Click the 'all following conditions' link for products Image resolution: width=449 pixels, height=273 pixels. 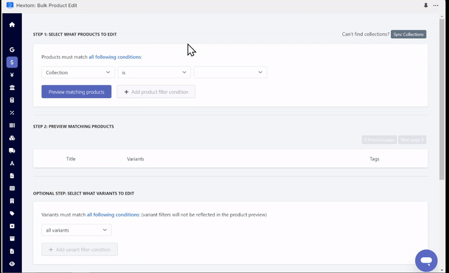(115, 57)
